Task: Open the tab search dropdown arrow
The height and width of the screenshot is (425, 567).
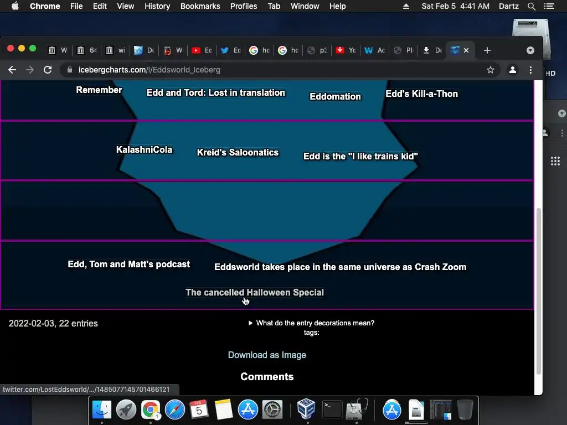Action: [530, 50]
